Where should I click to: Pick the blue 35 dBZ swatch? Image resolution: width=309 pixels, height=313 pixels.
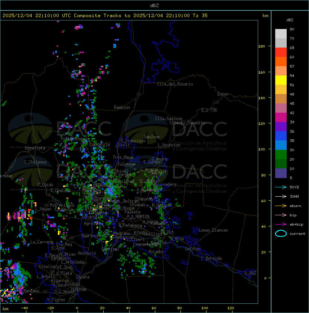(281, 136)
